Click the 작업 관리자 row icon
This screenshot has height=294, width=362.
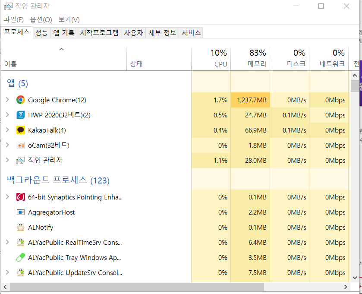(21, 160)
